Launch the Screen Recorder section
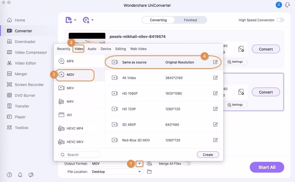 coord(25,85)
